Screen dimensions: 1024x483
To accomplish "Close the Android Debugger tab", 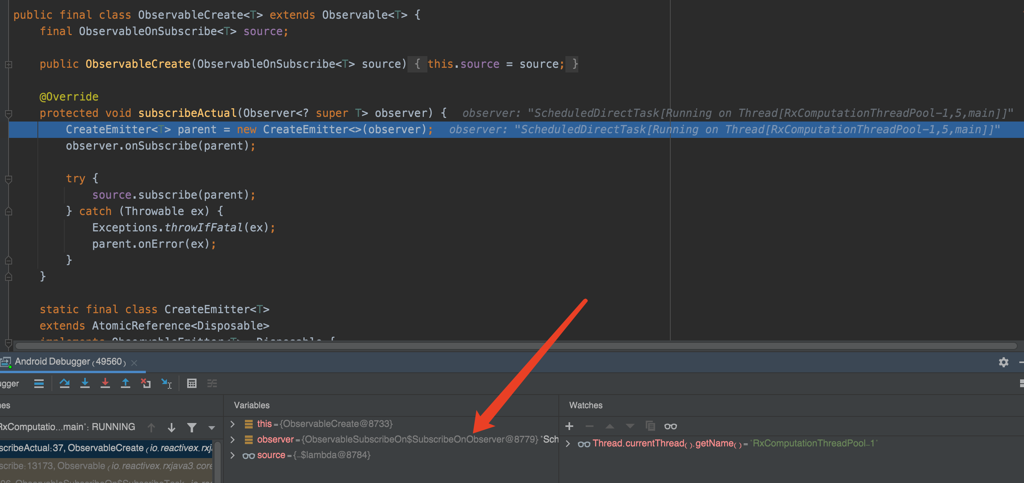I will [x=134, y=362].
